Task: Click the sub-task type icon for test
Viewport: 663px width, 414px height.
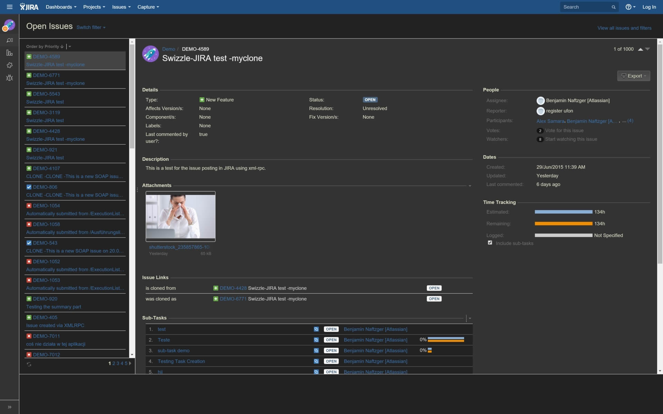Action: (x=316, y=329)
